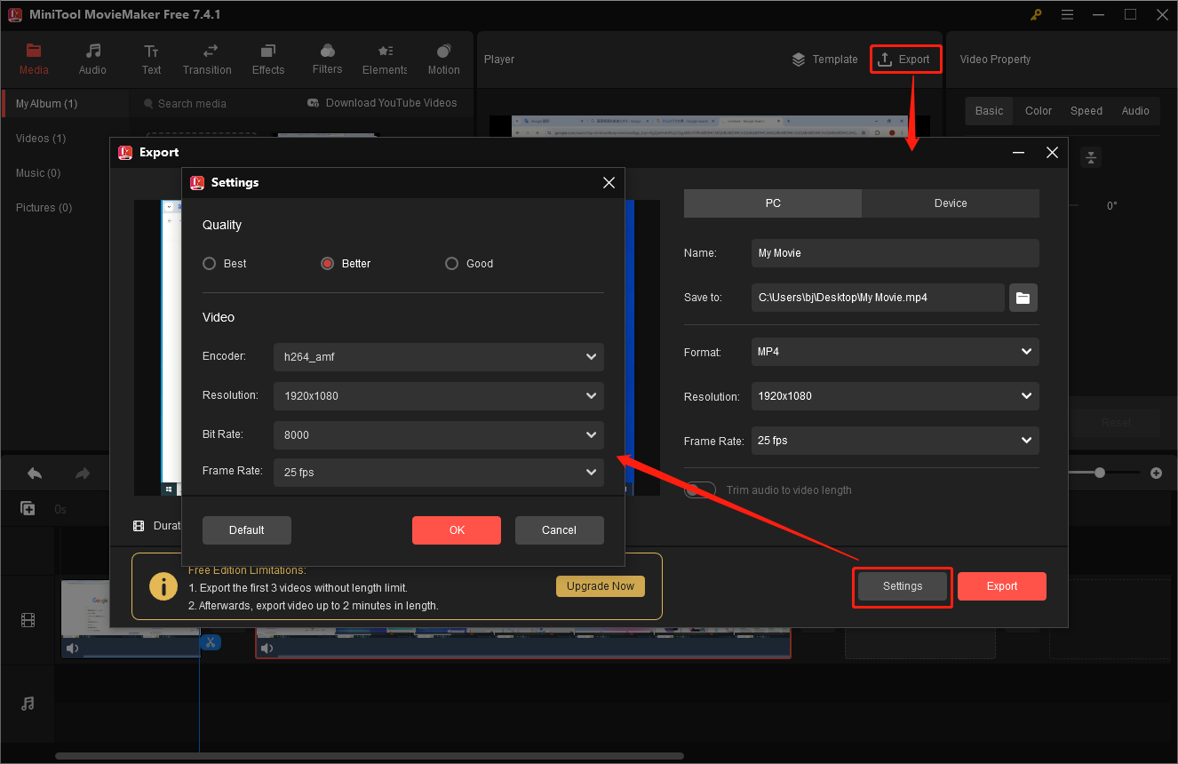Open the hamburger menu in title bar
The height and width of the screenshot is (764, 1178).
click(1067, 14)
